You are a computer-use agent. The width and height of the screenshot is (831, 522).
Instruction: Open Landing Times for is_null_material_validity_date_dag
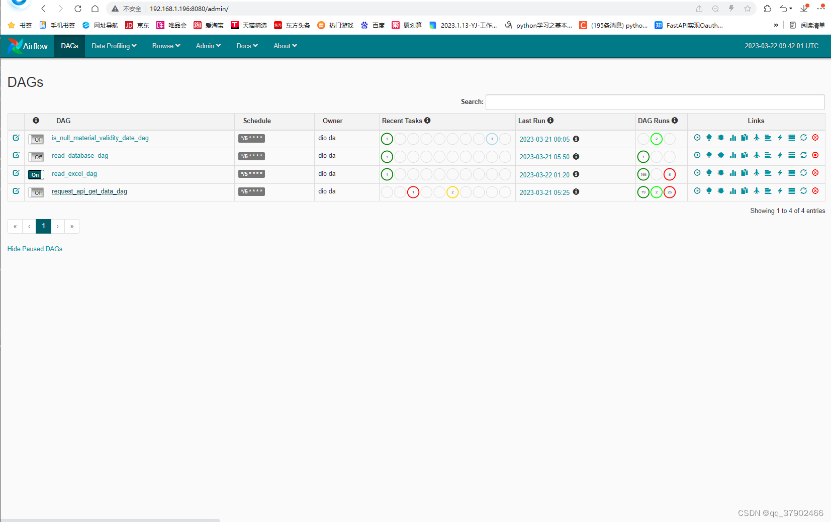(x=756, y=138)
